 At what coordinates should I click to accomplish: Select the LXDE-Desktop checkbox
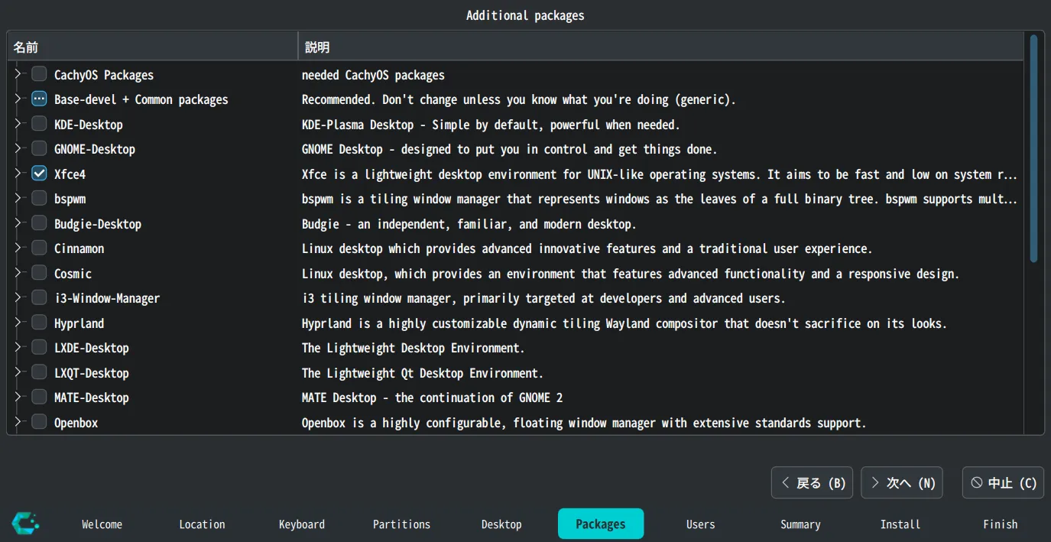pos(39,348)
